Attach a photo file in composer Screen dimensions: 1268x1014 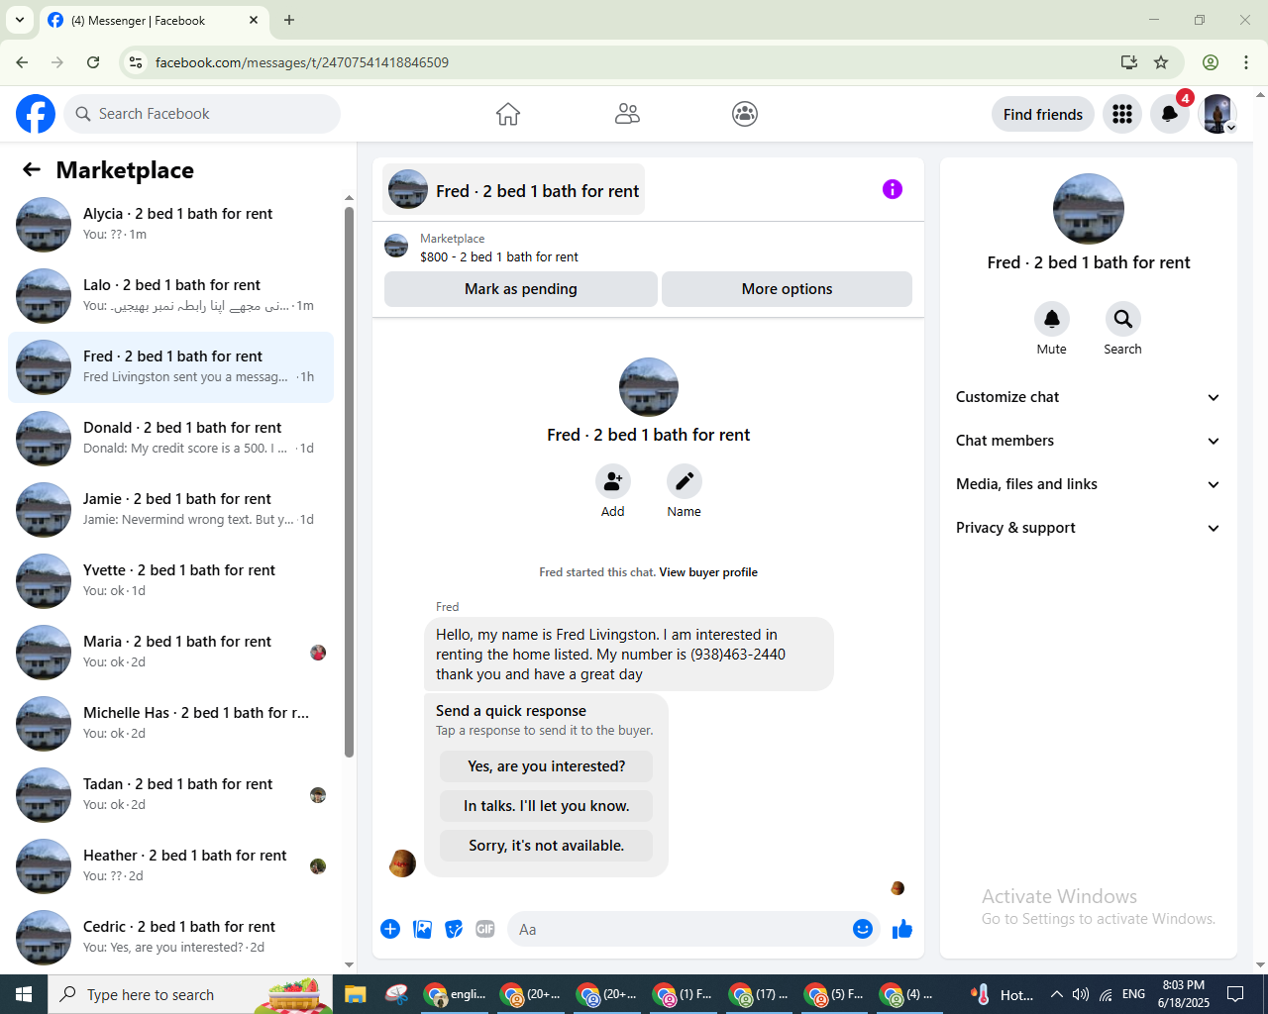pos(422,929)
